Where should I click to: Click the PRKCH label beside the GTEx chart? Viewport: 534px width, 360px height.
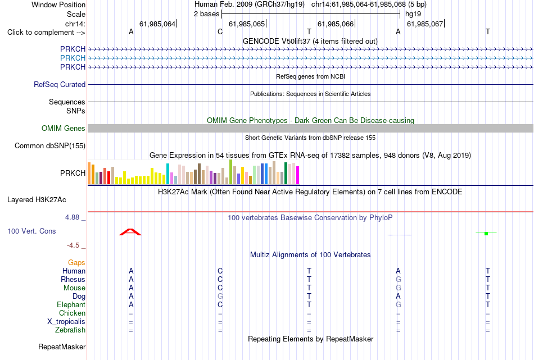(x=73, y=173)
